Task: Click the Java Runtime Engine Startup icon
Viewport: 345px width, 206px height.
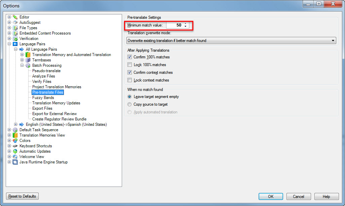Action: tap(15, 162)
